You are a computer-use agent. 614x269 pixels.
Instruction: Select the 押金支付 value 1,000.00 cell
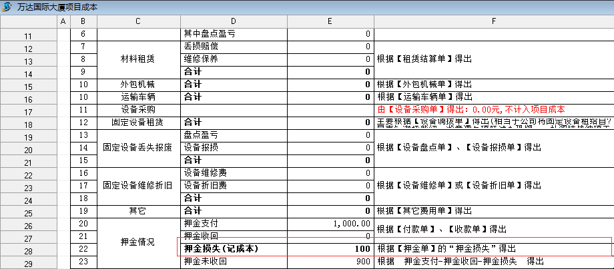click(330, 223)
